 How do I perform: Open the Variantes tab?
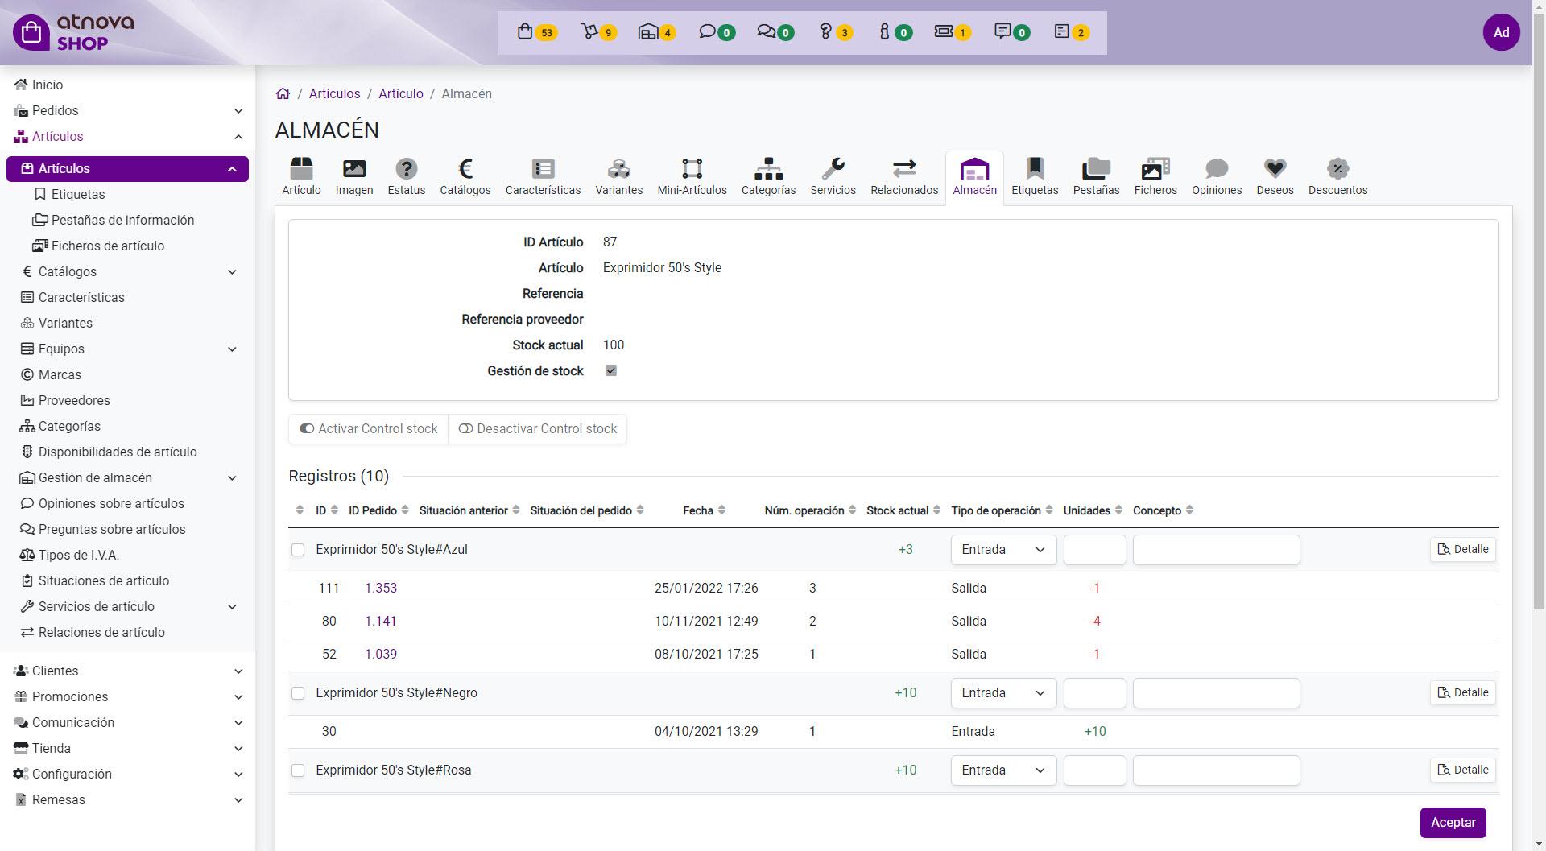click(618, 177)
